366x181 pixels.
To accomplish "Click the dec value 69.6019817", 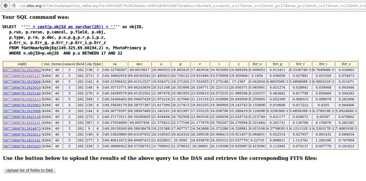I will [139, 70].
